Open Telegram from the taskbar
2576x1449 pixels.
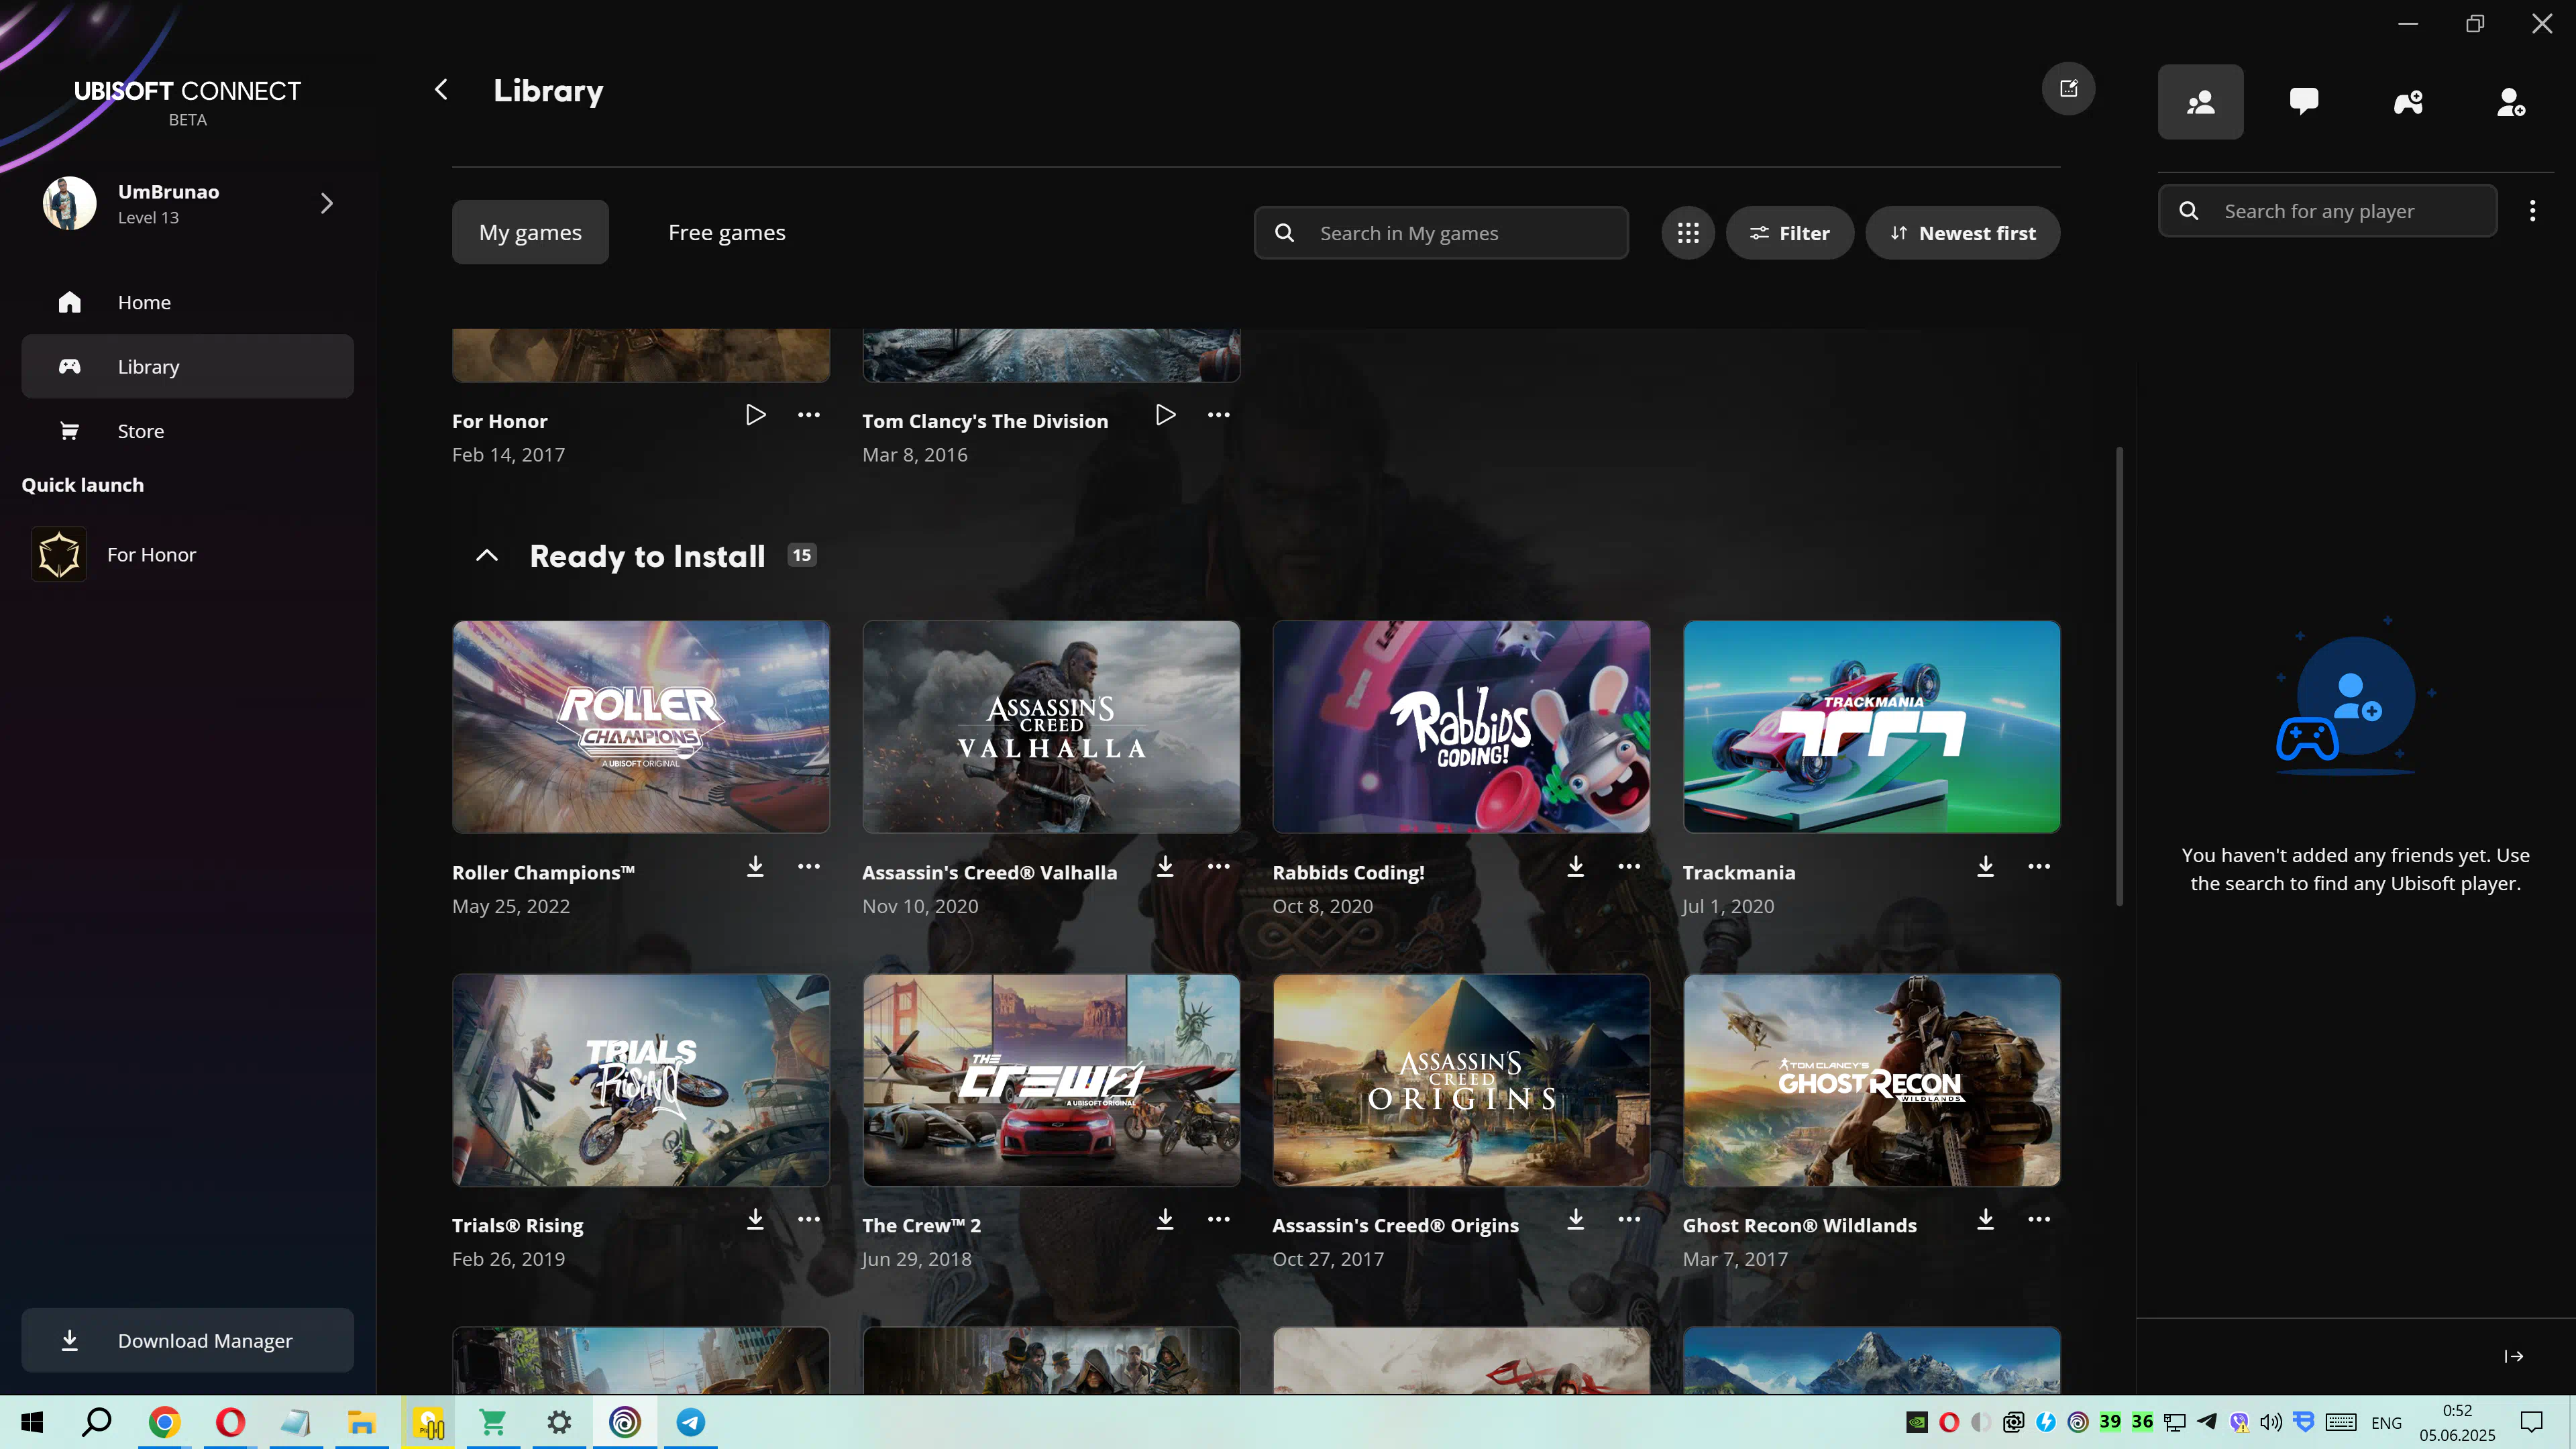[691, 1422]
